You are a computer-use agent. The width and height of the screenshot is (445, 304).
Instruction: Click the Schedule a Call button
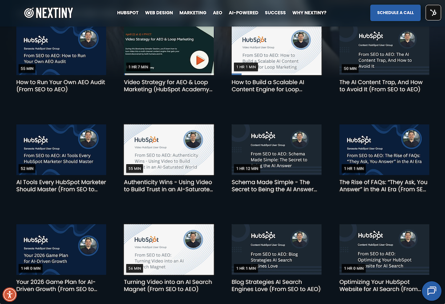click(395, 13)
